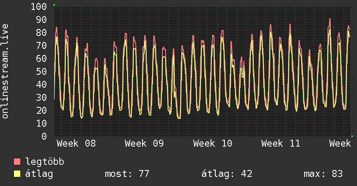
Task: Click the onlinestream.live vertical axis title
Action: 5,71
